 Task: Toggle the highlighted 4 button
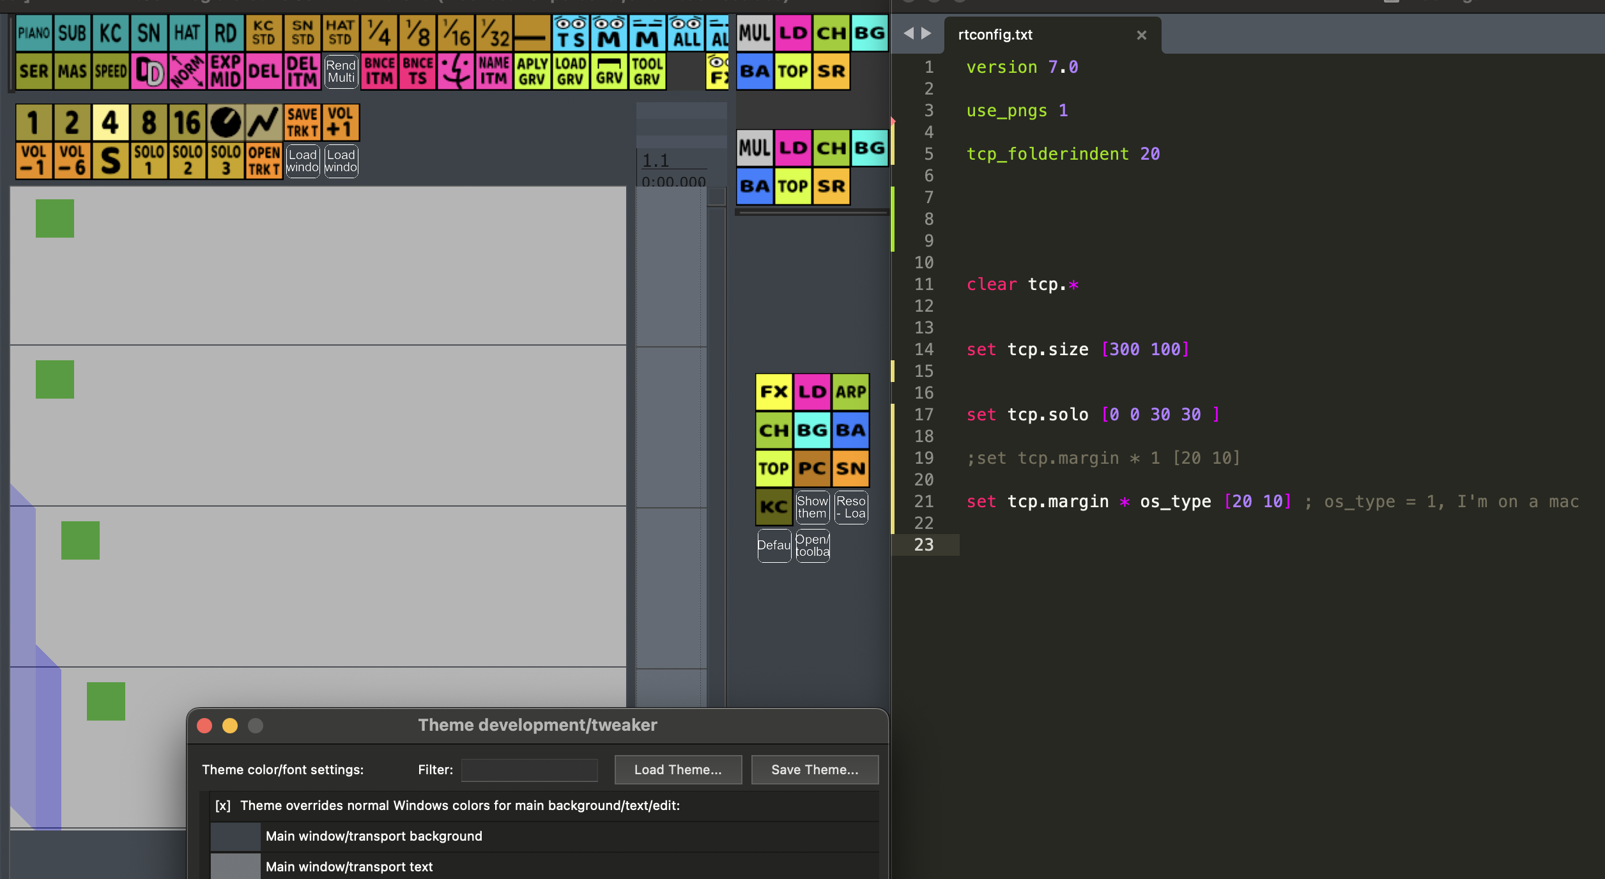coord(111,122)
